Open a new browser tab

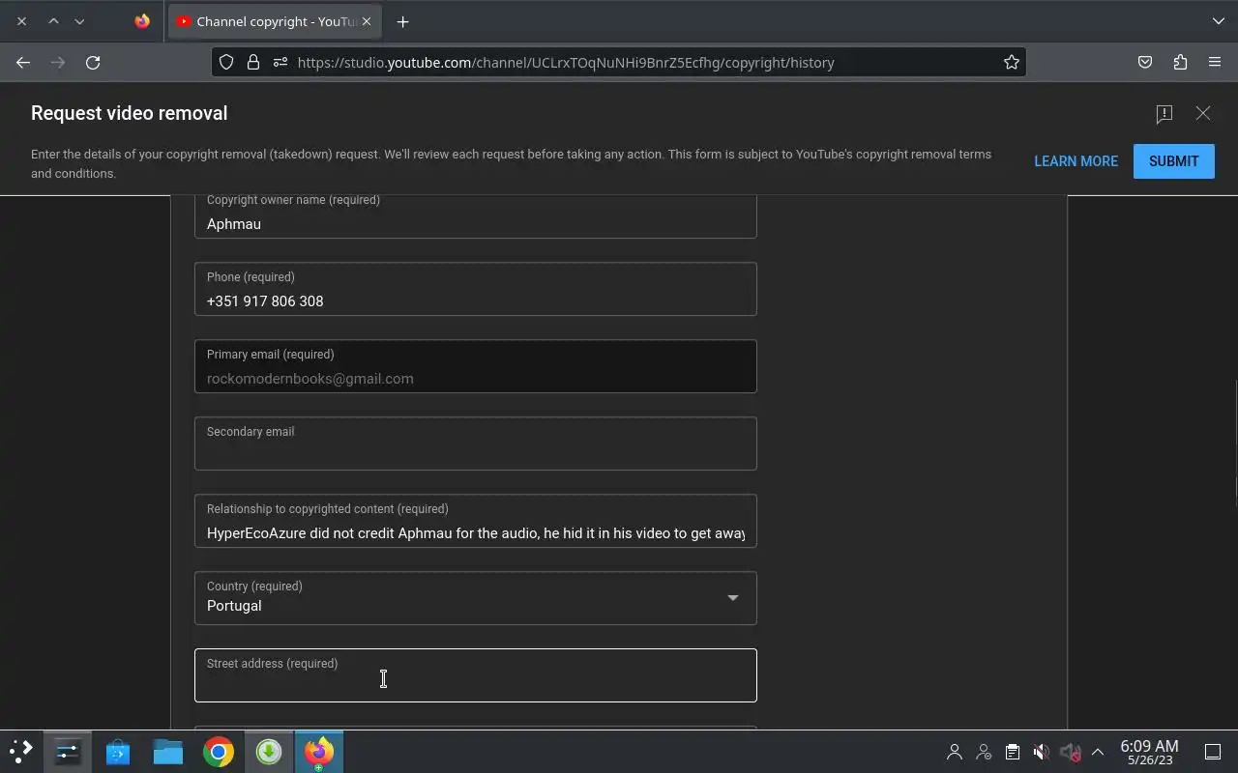(x=402, y=21)
